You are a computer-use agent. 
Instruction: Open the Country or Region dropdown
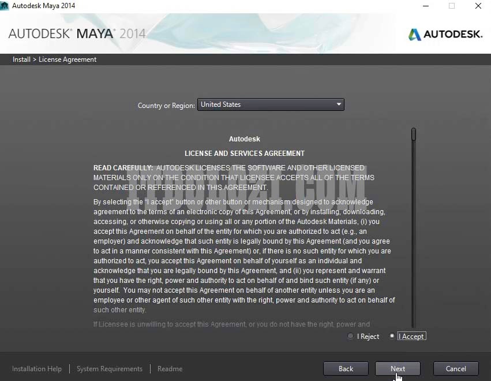271,104
